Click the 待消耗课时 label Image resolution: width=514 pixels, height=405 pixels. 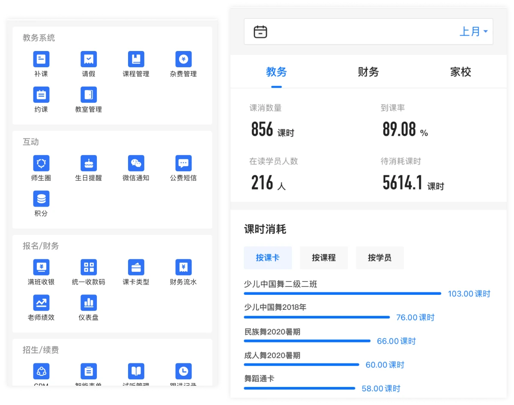(x=401, y=162)
